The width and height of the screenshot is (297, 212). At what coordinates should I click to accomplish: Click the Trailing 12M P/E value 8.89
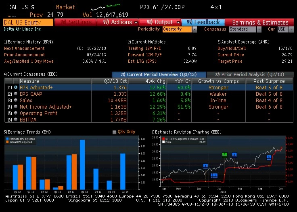click(x=192, y=48)
